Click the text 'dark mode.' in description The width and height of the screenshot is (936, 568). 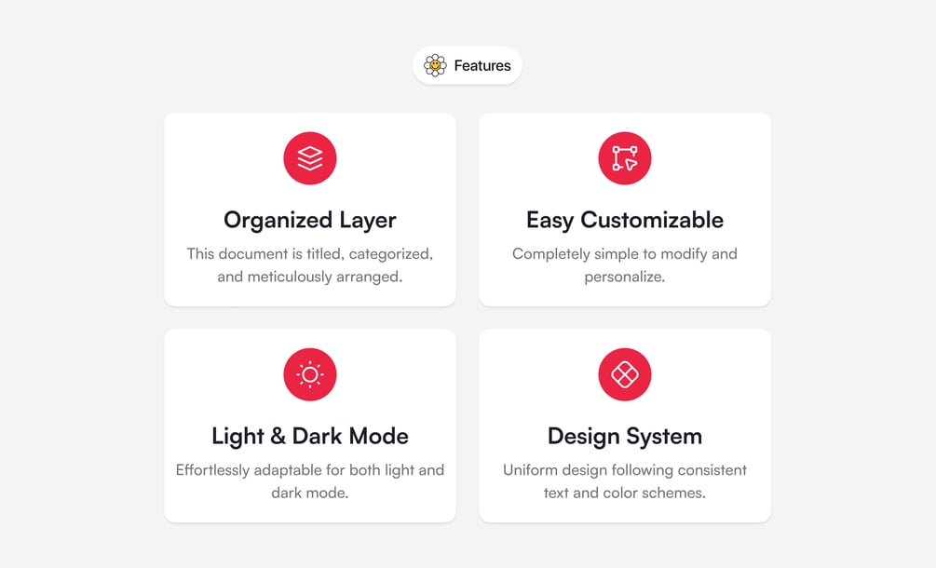(x=310, y=493)
